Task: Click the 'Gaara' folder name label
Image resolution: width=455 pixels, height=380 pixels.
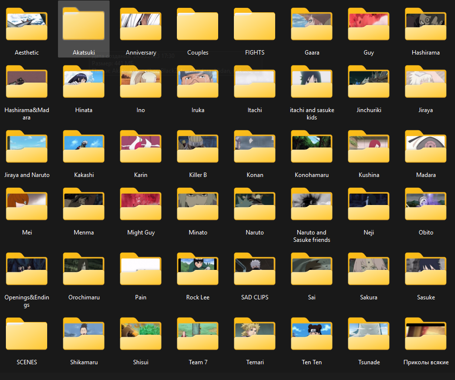Action: [312, 53]
